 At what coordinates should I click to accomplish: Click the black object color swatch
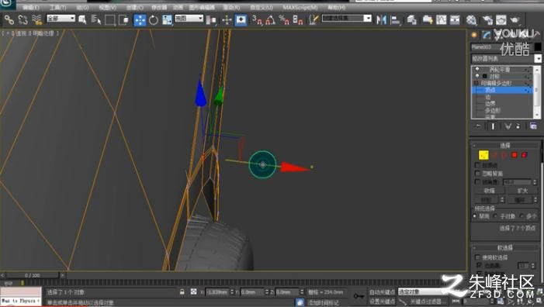[x=538, y=47]
